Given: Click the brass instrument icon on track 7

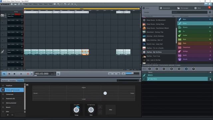Looking at the screenshot, I should point(2,52).
